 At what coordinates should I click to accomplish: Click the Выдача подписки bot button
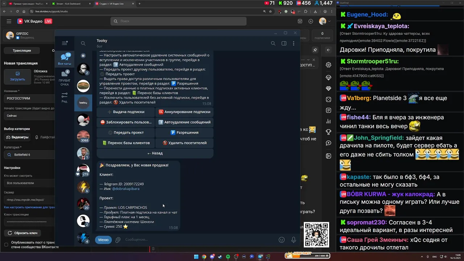126,112
